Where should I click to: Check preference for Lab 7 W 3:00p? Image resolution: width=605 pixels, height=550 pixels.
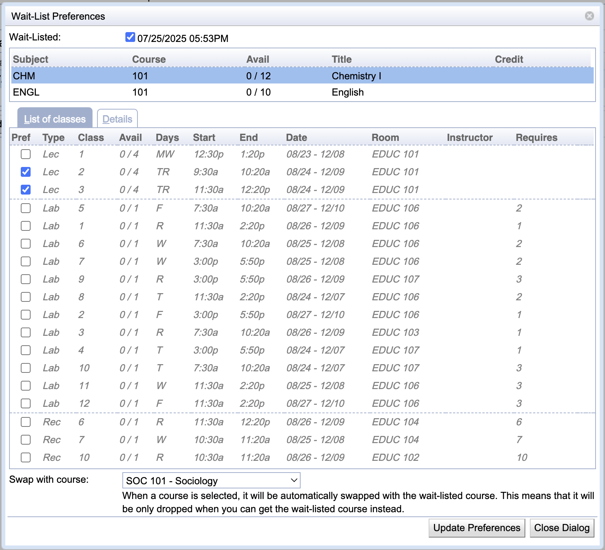(26, 261)
